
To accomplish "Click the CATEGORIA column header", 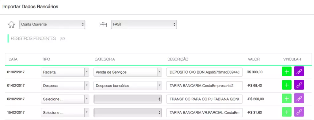I will (x=105, y=59).
